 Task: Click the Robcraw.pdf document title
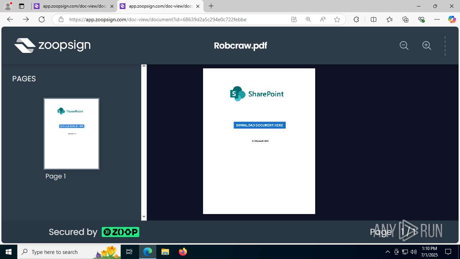click(240, 46)
